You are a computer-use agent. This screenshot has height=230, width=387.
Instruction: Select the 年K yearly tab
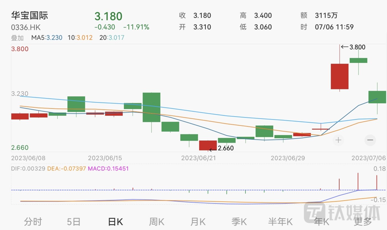coord(321,221)
